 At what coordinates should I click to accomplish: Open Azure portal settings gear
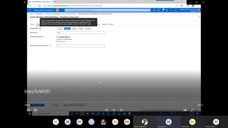[167, 10]
